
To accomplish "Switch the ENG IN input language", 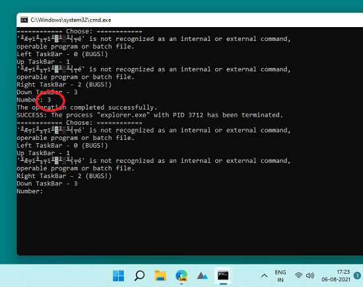I will coord(280,276).
